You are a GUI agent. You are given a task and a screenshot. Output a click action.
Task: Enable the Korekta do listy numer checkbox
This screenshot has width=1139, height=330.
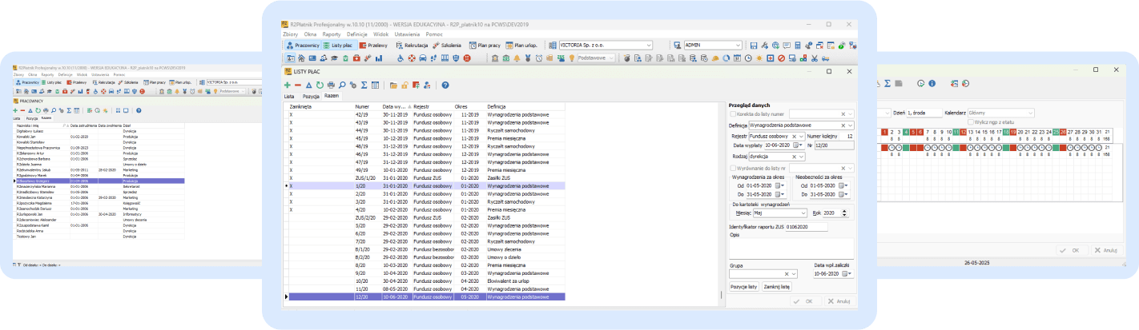[x=732, y=114]
